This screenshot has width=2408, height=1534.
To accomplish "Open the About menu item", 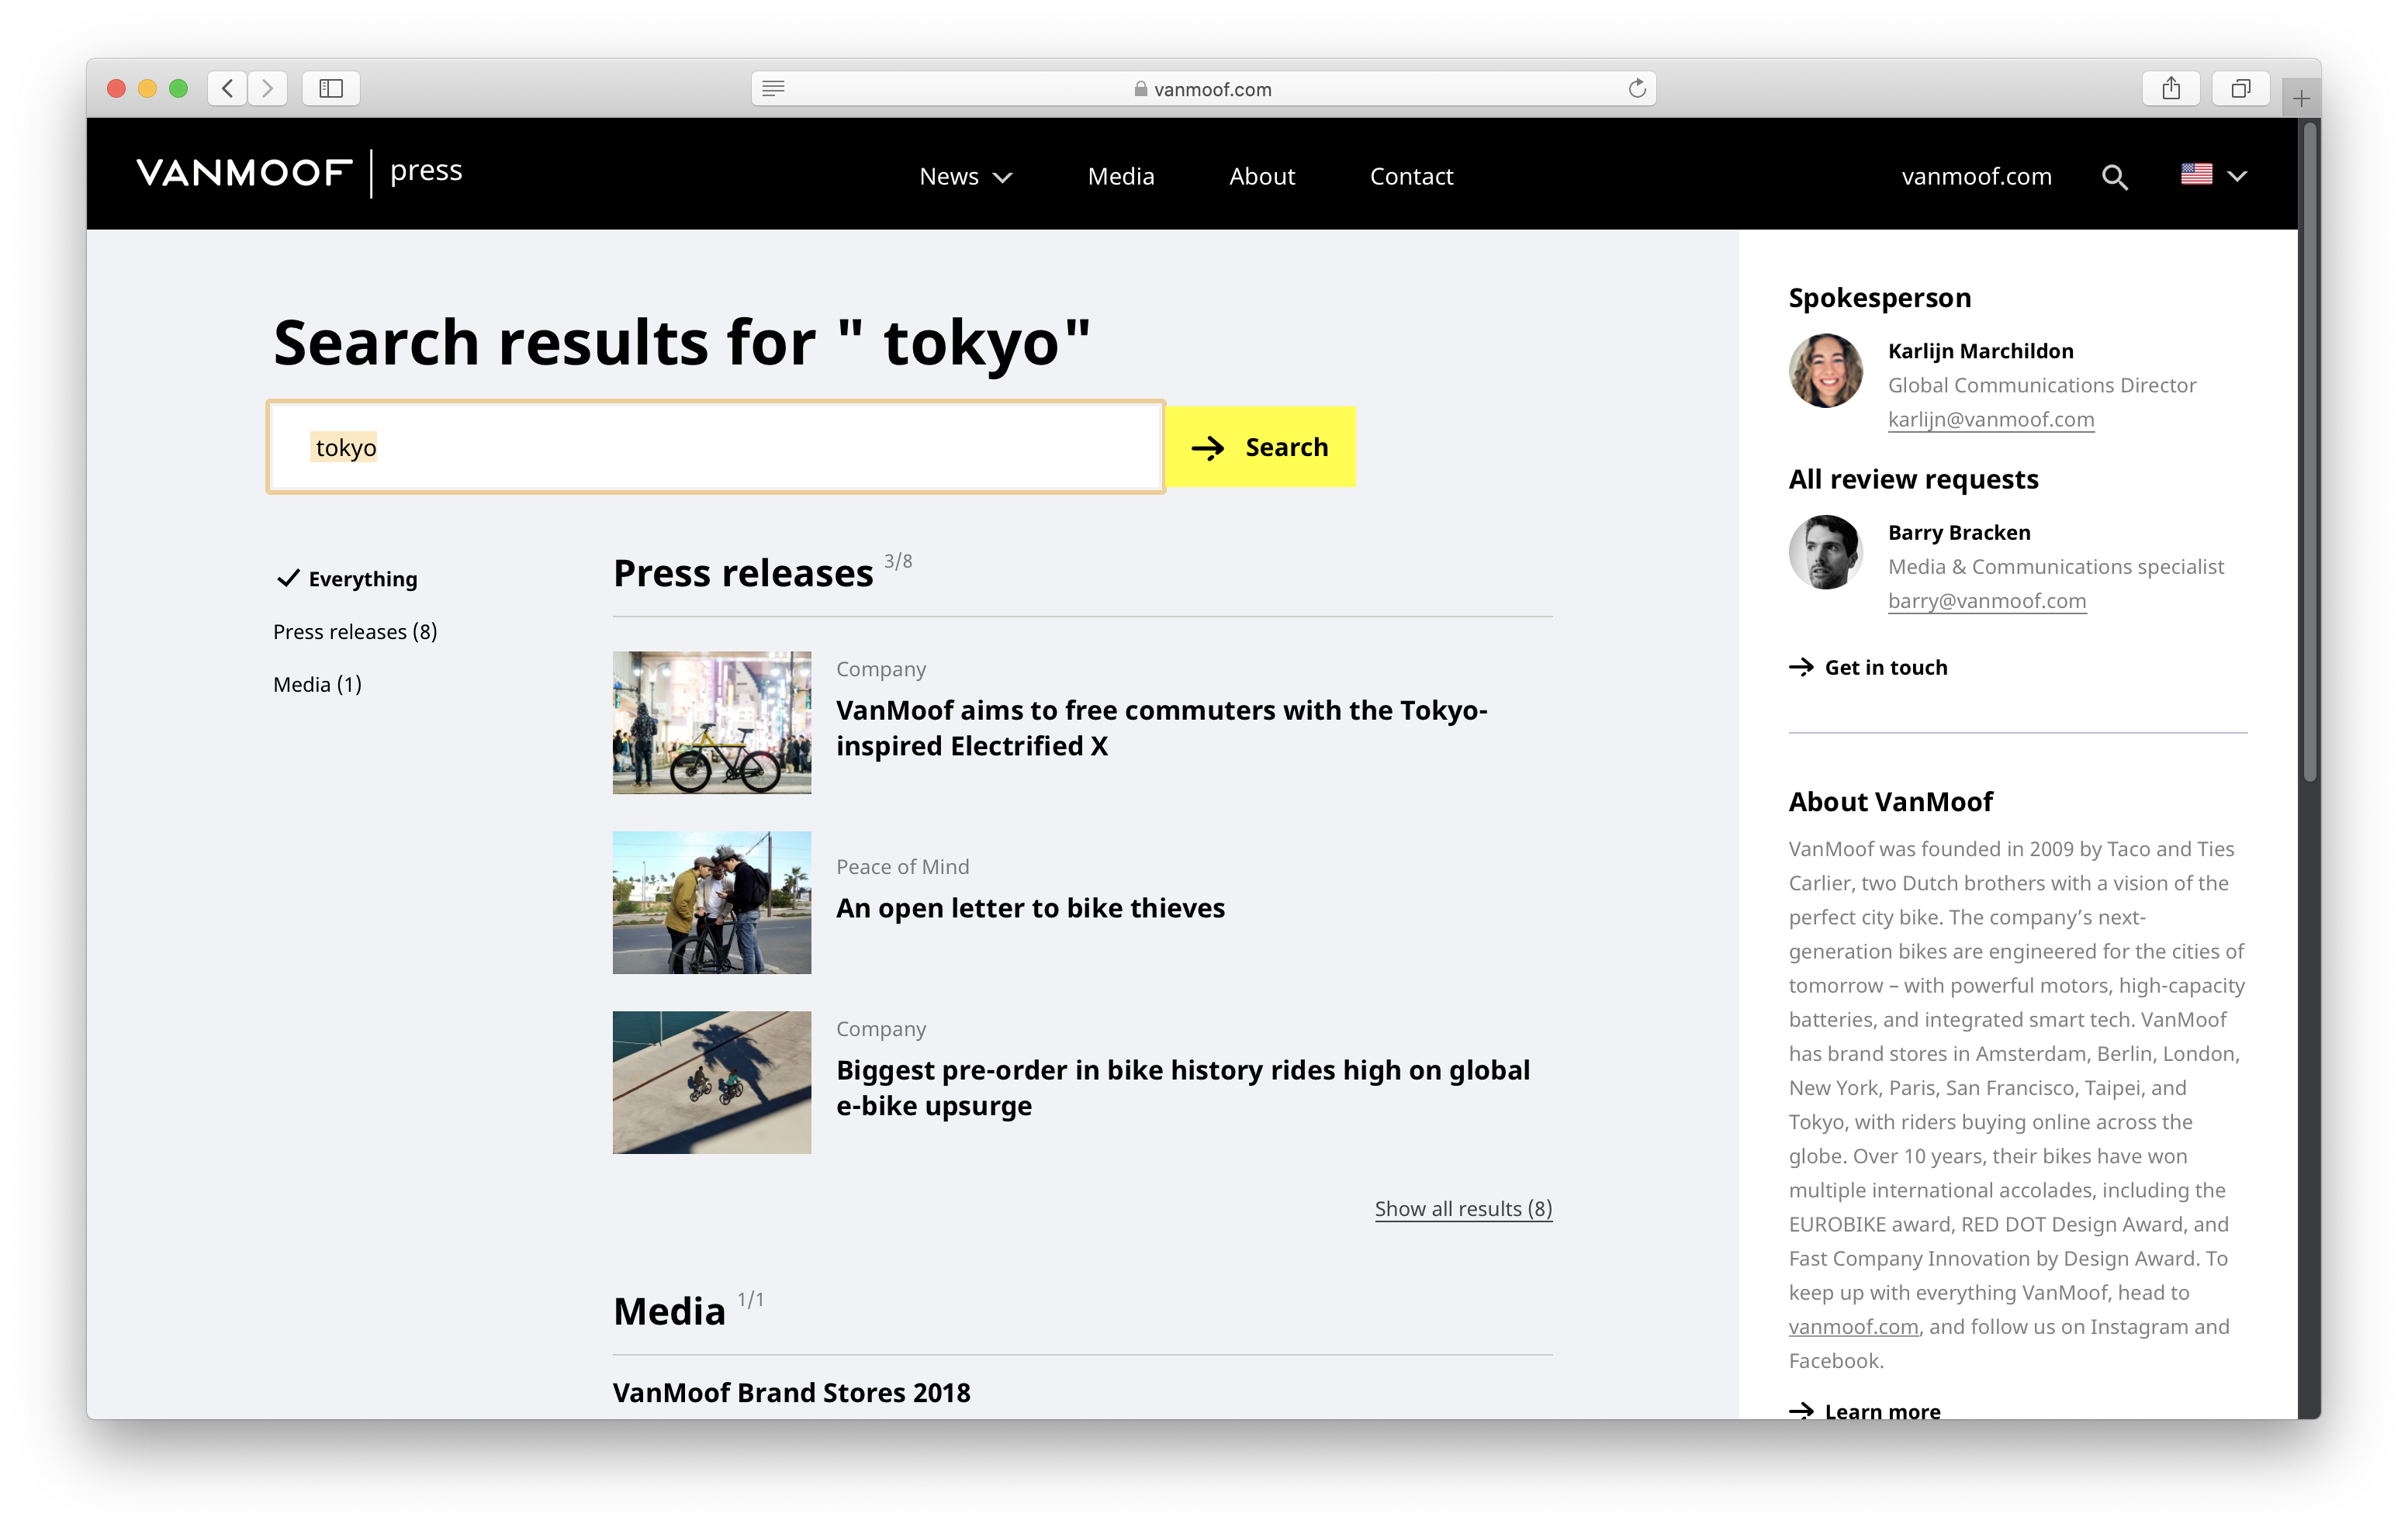I will pyautogui.click(x=1262, y=177).
